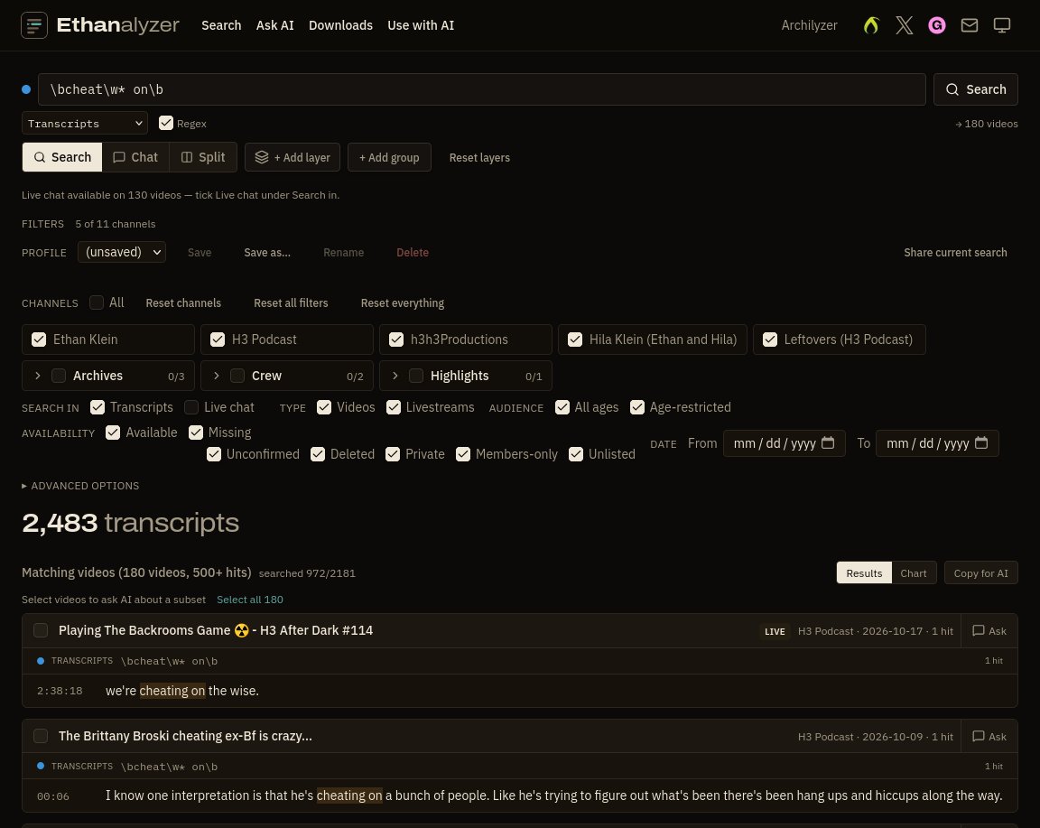Add a new group
The height and width of the screenshot is (828, 1040).
(x=389, y=157)
